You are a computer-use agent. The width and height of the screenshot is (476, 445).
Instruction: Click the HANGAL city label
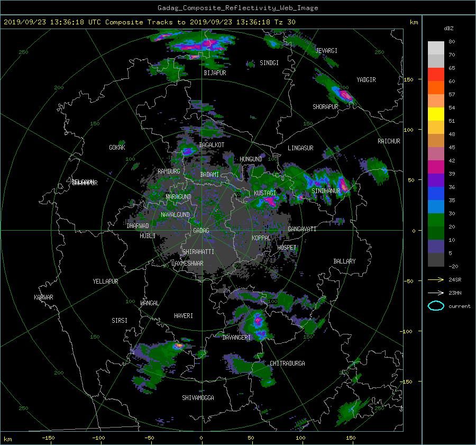pyautogui.click(x=150, y=303)
